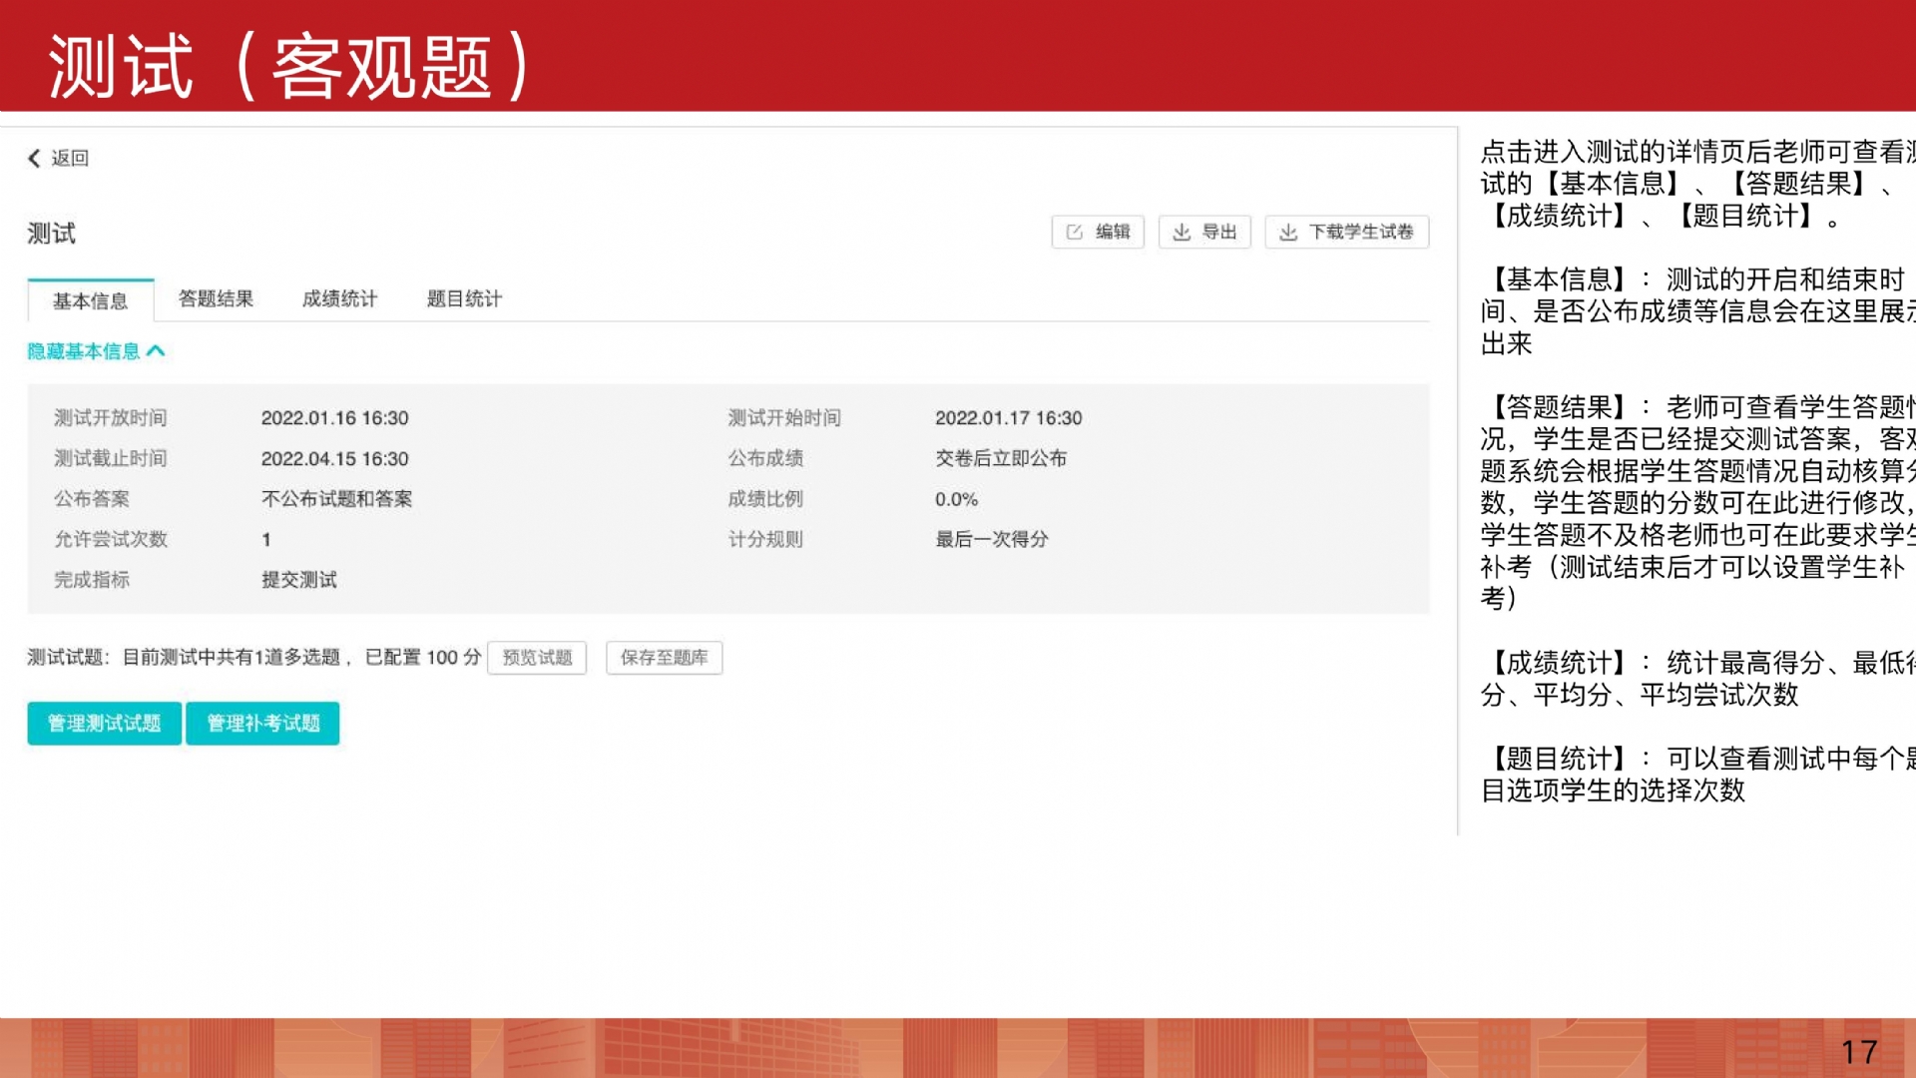Click the 保存至题库 button
The width and height of the screenshot is (1916, 1078).
[x=664, y=658]
